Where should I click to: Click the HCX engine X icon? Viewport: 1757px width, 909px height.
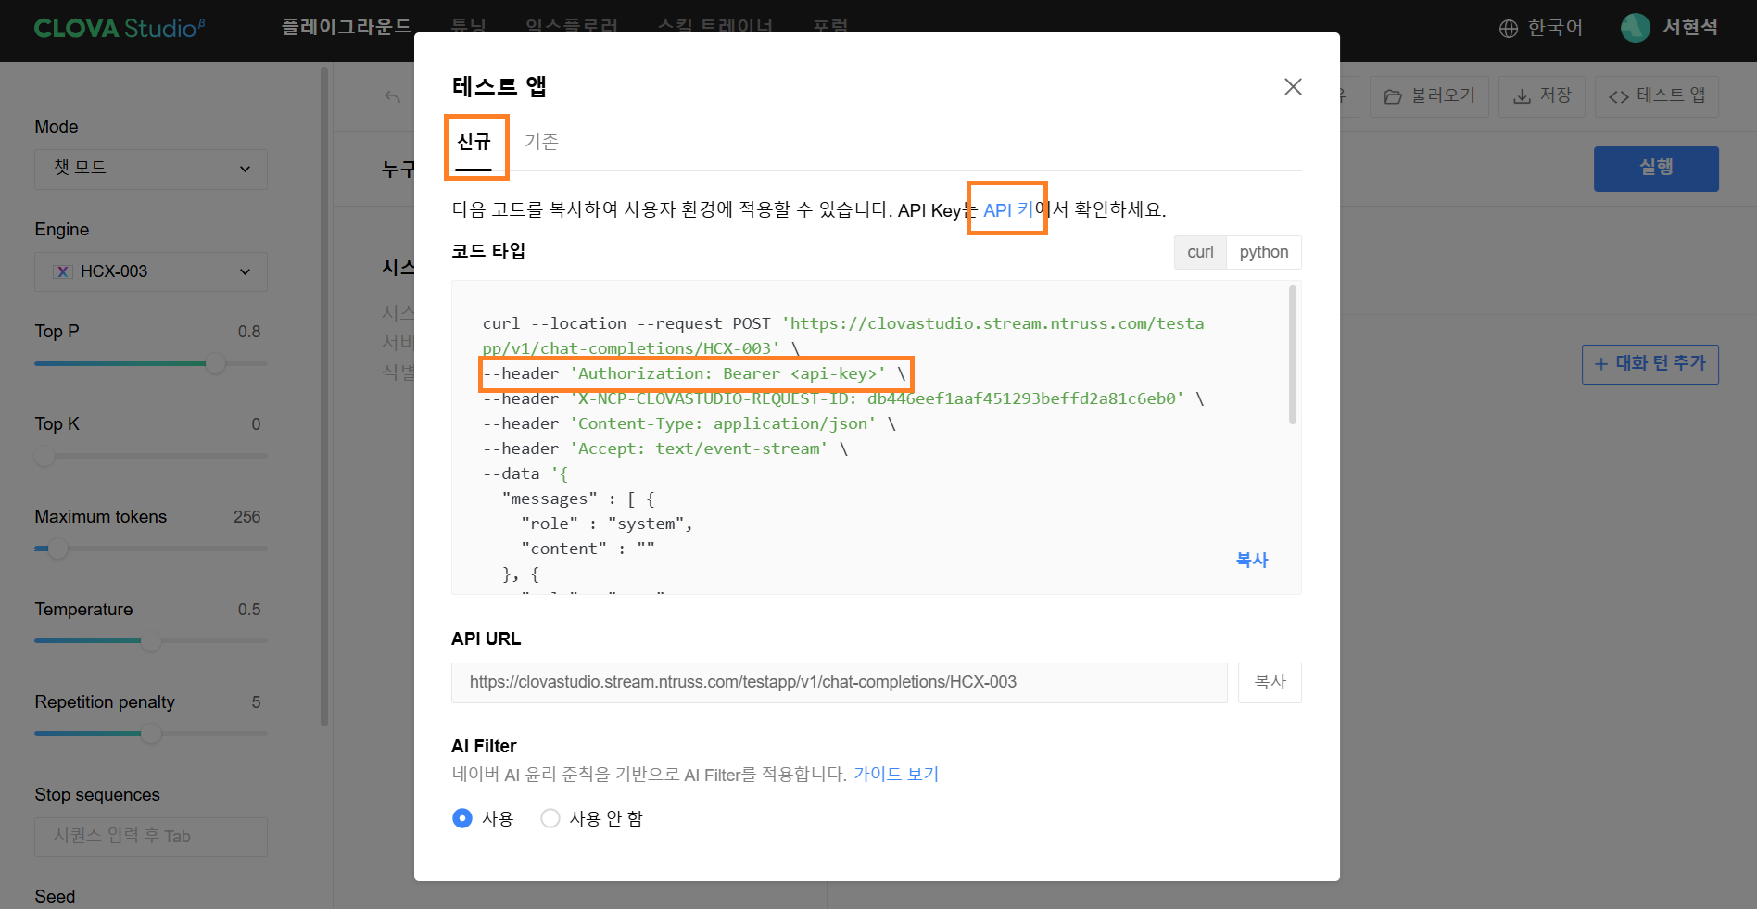(62, 271)
